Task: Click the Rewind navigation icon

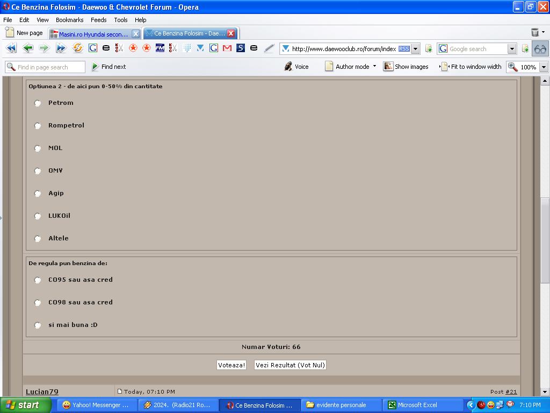Action: [11, 48]
